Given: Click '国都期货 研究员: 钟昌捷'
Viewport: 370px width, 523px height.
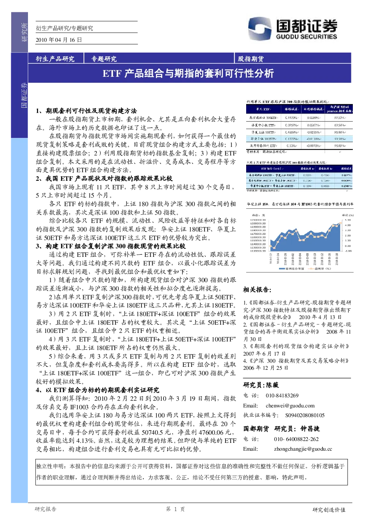Looking at the screenshot, I should 282,429.
